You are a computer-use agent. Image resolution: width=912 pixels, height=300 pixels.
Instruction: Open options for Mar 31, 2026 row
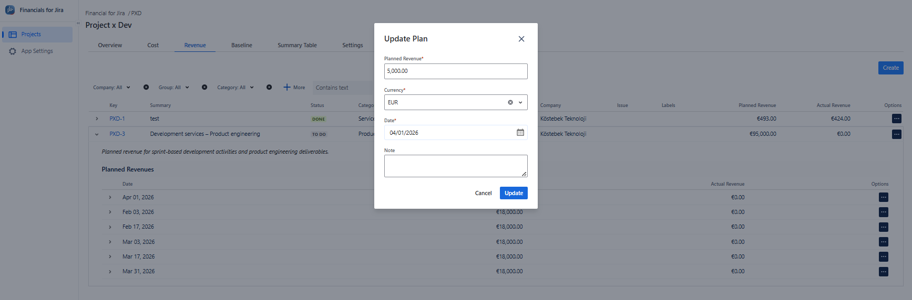click(884, 272)
